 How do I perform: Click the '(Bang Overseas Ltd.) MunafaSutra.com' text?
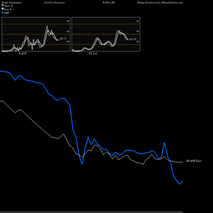160,3
